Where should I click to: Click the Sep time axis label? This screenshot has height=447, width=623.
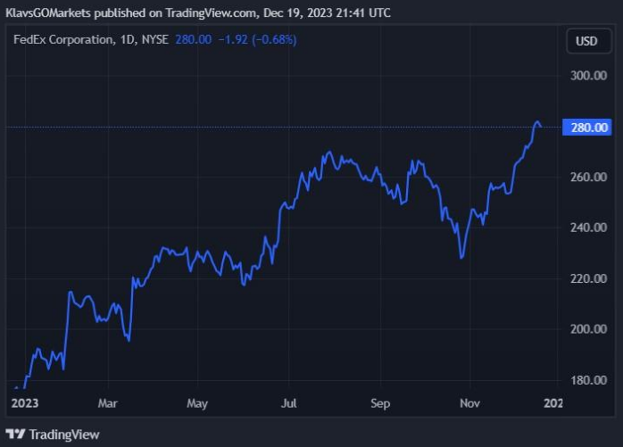(380, 403)
